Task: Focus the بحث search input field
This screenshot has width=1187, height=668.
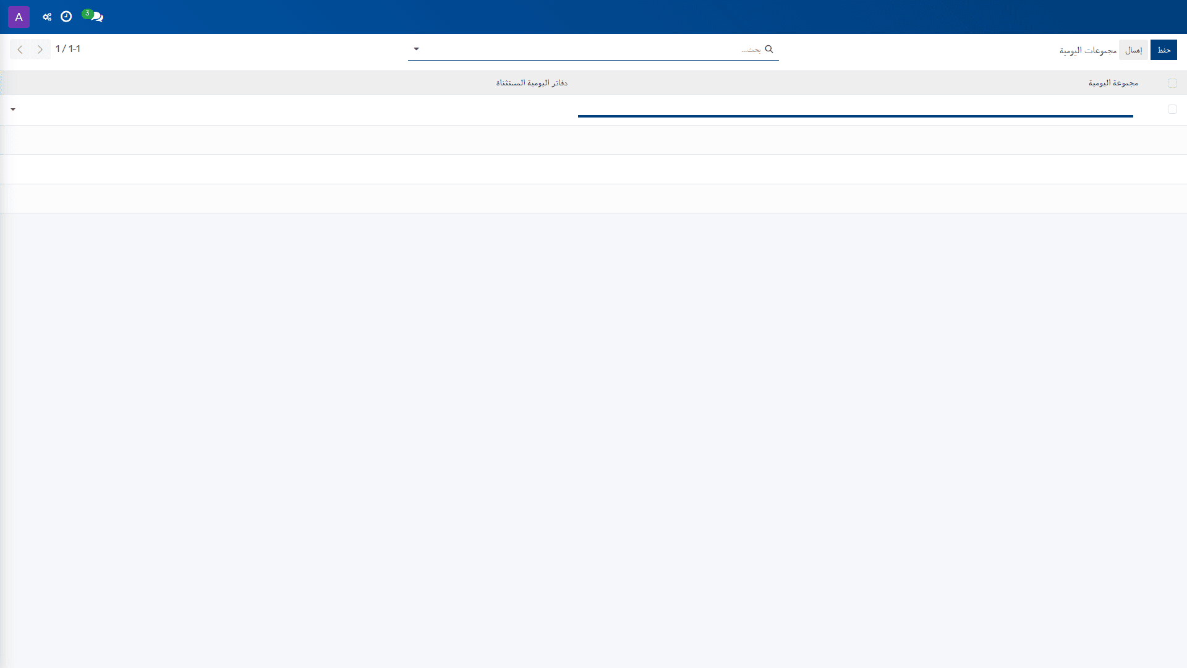Action: coord(593,49)
